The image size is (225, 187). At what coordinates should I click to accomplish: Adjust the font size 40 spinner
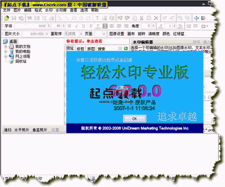(64, 26)
